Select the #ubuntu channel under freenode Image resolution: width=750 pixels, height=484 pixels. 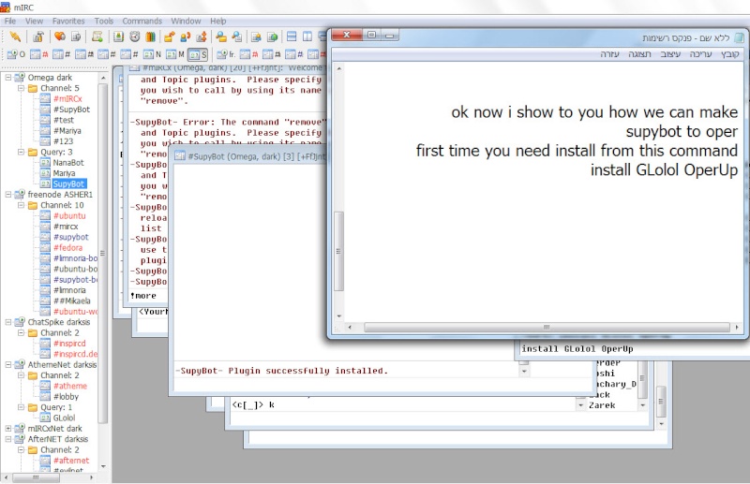[69, 216]
